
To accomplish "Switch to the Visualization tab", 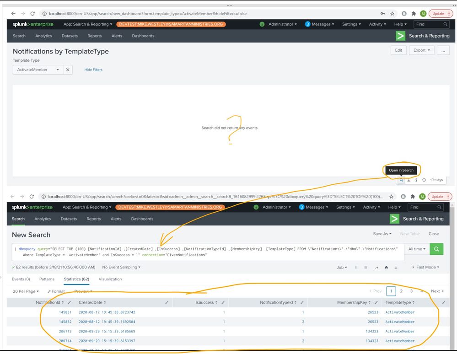I will [110, 279].
